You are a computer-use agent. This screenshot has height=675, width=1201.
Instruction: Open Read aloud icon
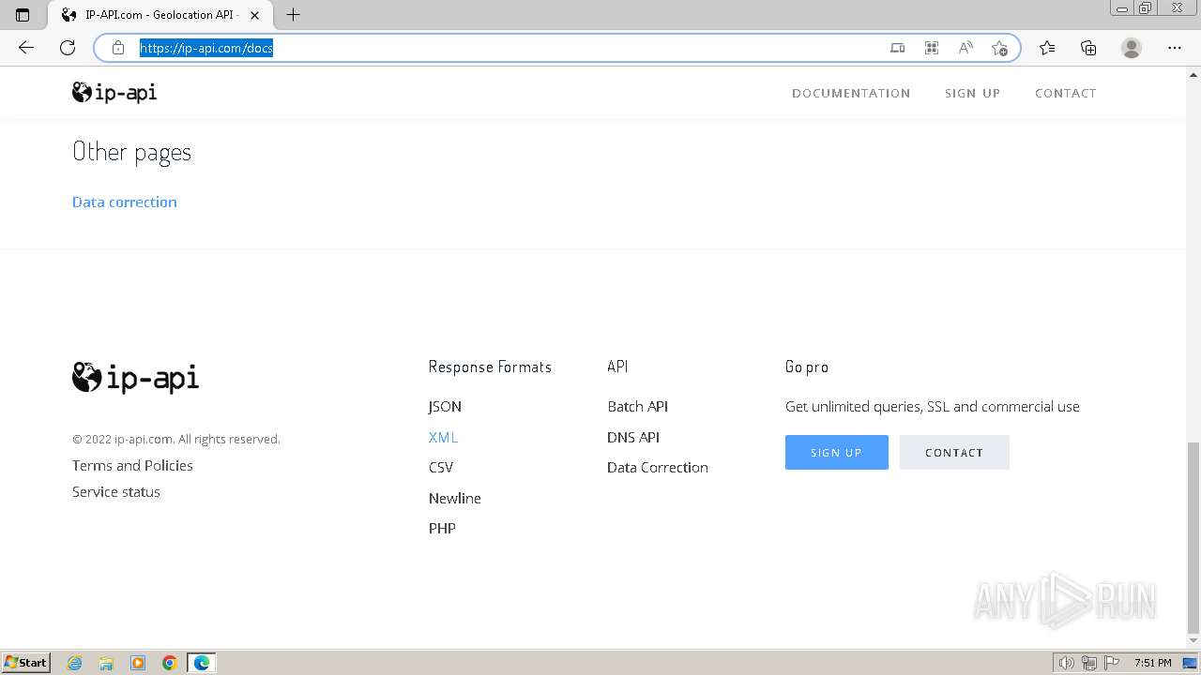(x=965, y=48)
